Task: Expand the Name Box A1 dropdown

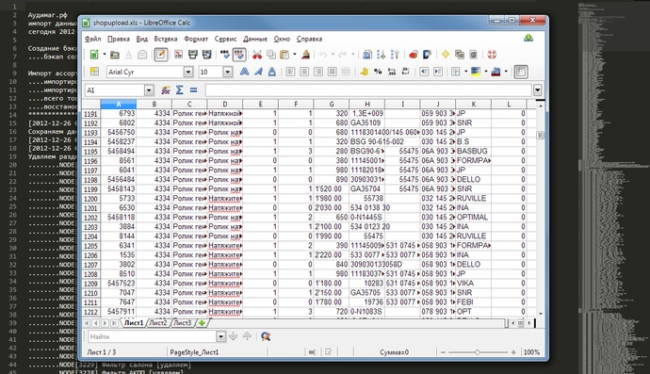Action: [x=149, y=90]
